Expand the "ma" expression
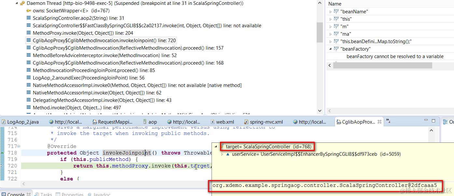 (x=331, y=34)
